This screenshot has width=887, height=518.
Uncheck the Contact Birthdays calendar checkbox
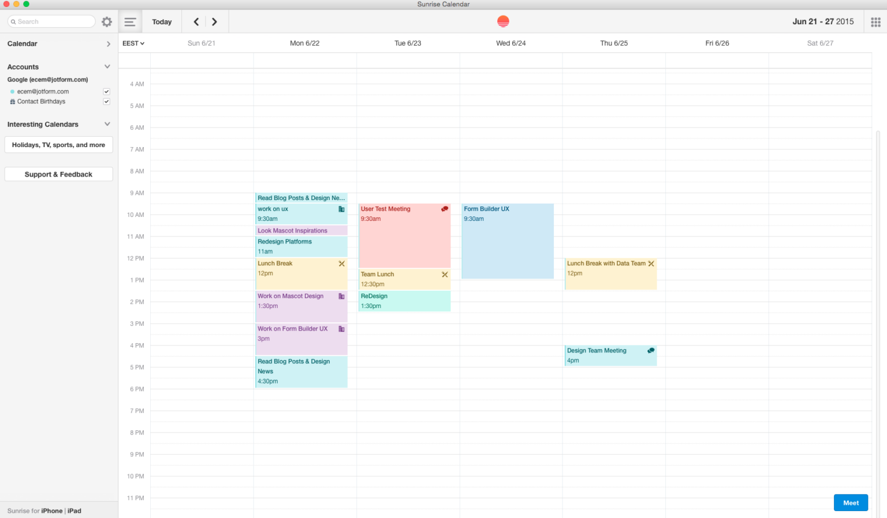pyautogui.click(x=106, y=101)
